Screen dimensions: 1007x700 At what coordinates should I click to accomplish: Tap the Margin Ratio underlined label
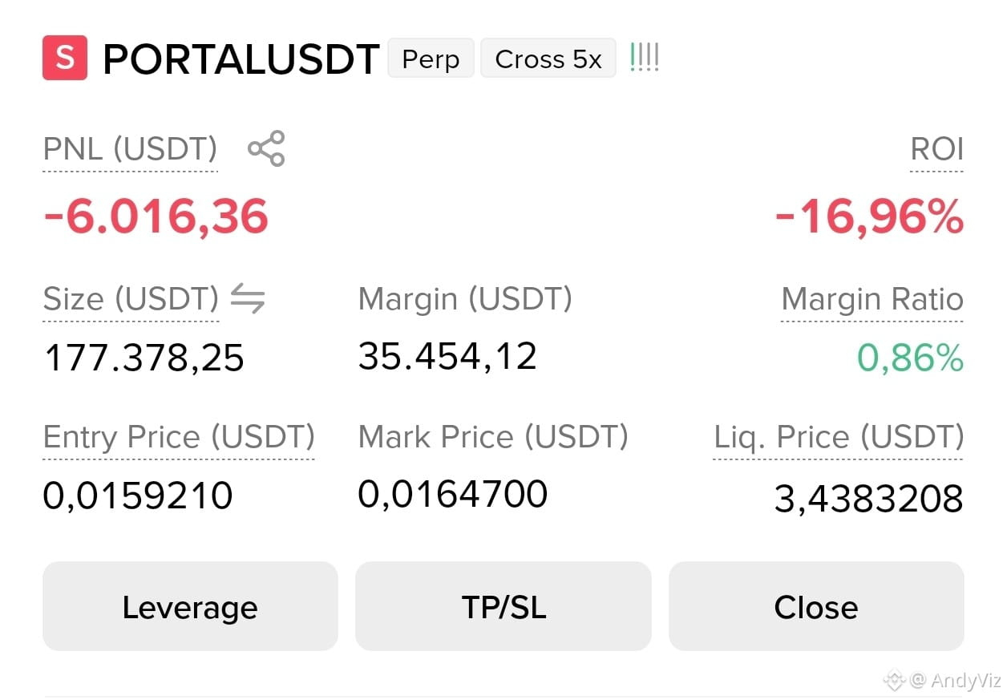tap(872, 300)
